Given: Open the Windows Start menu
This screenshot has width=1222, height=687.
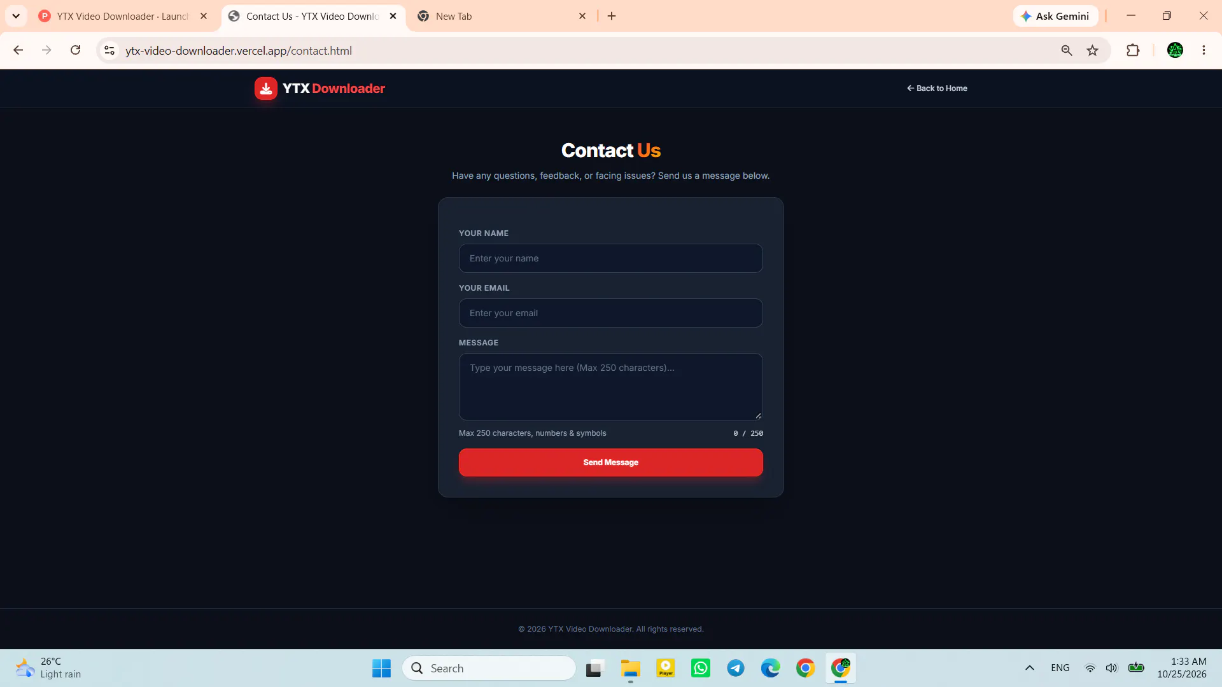Looking at the screenshot, I should coord(382,668).
